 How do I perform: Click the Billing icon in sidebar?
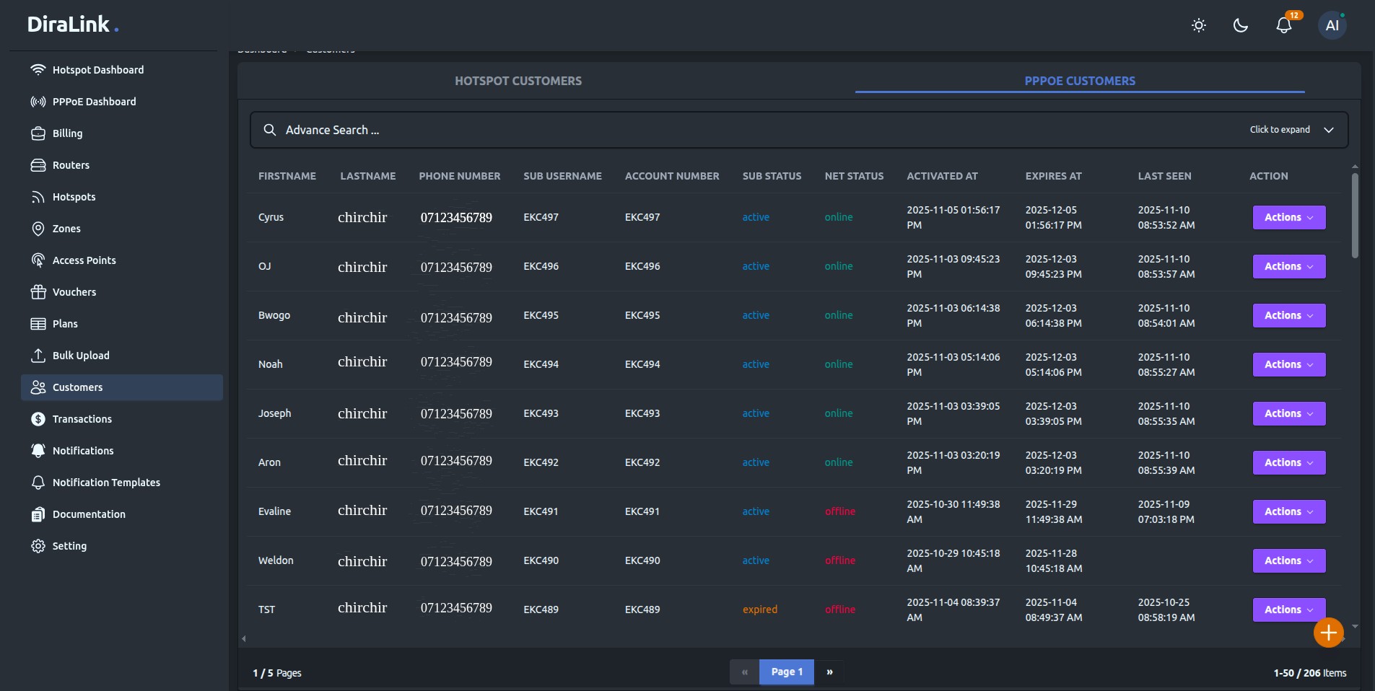tap(39, 133)
